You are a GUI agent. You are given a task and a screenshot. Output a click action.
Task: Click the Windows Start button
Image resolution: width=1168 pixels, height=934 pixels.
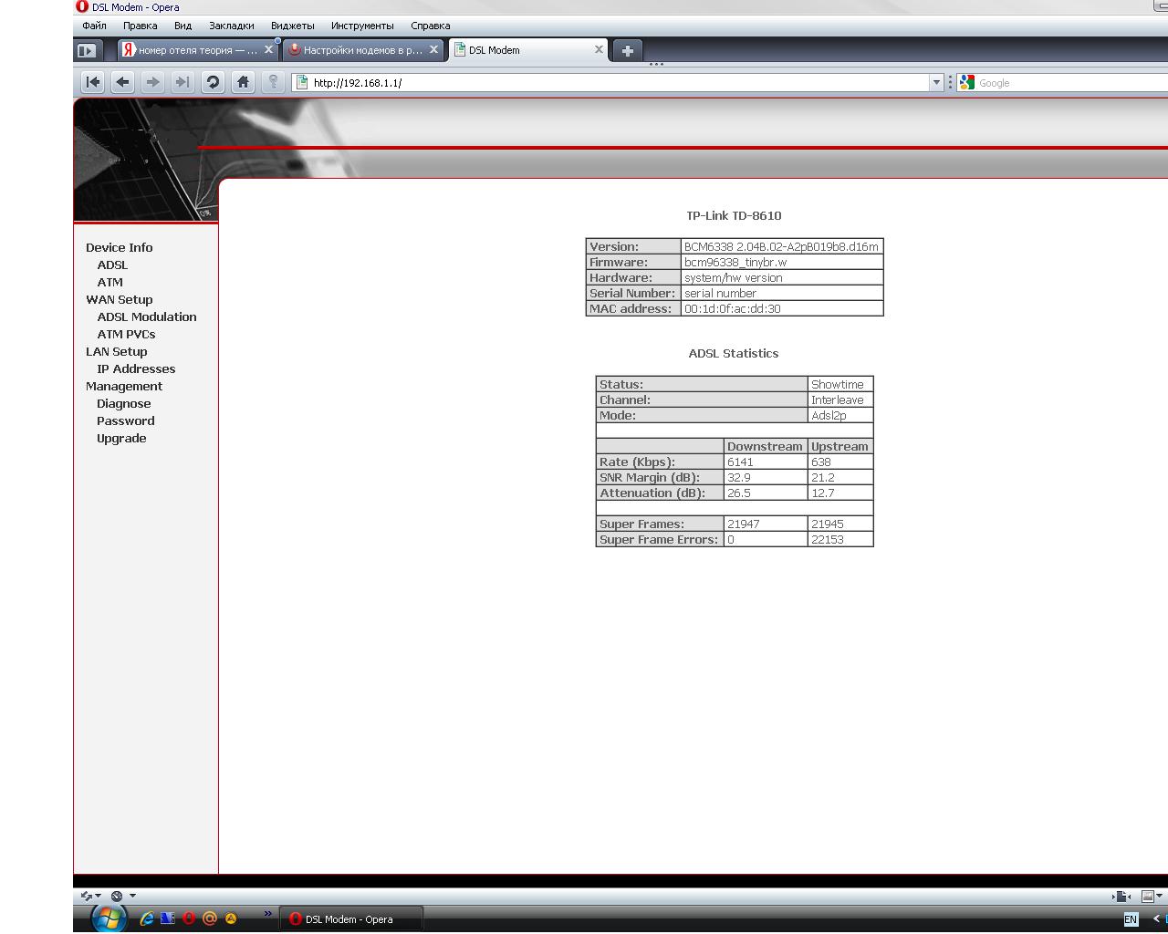[x=109, y=918]
